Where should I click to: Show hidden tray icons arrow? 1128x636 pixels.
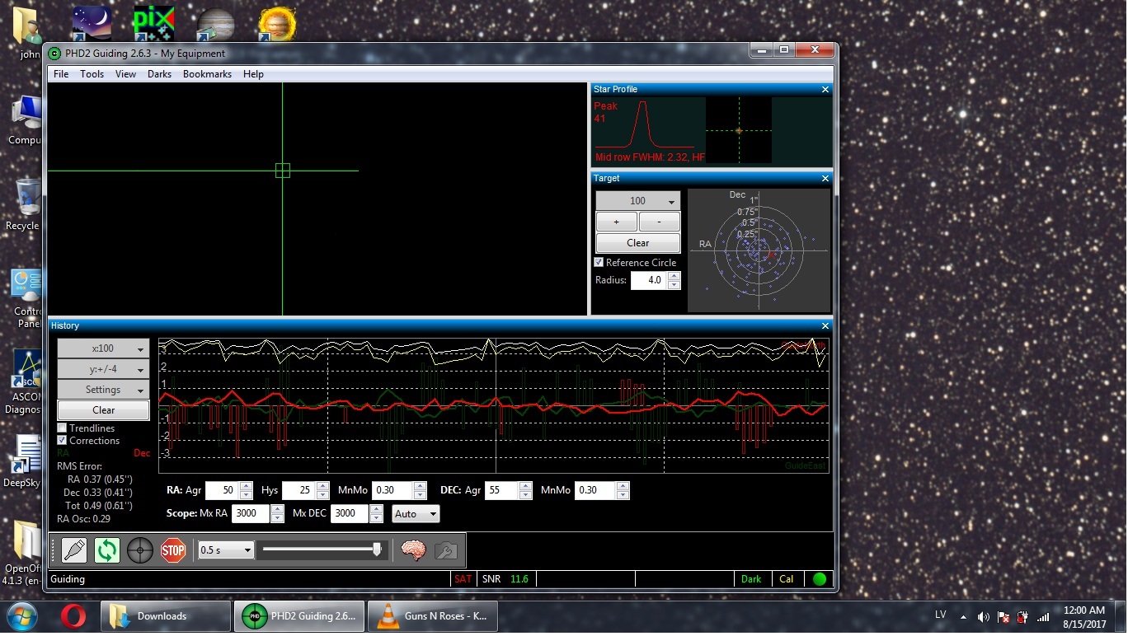pyautogui.click(x=963, y=617)
